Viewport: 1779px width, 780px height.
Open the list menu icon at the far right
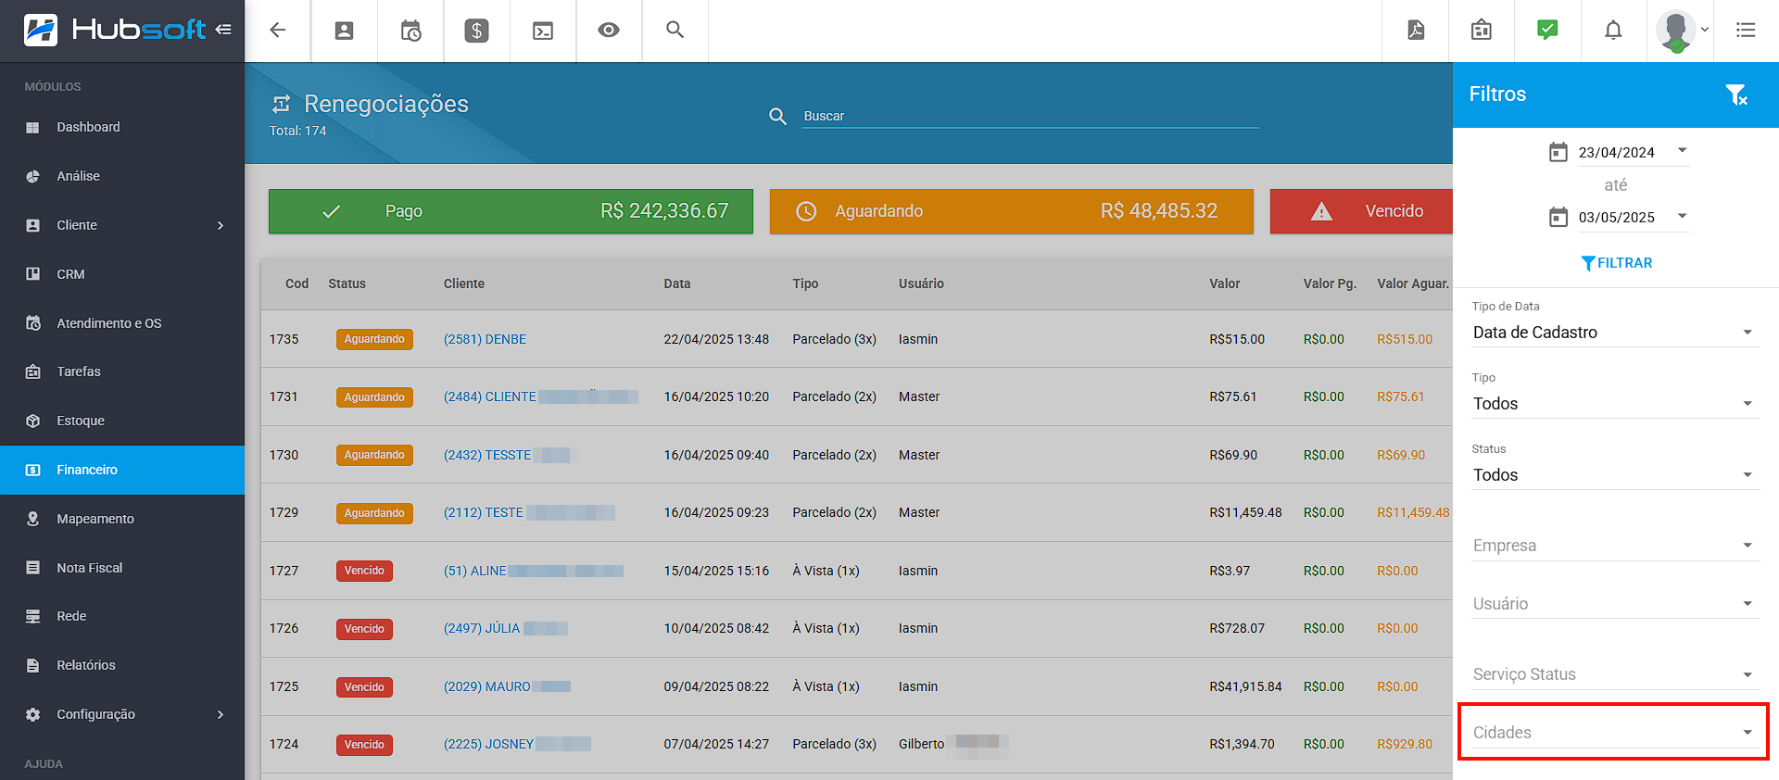coord(1746,31)
